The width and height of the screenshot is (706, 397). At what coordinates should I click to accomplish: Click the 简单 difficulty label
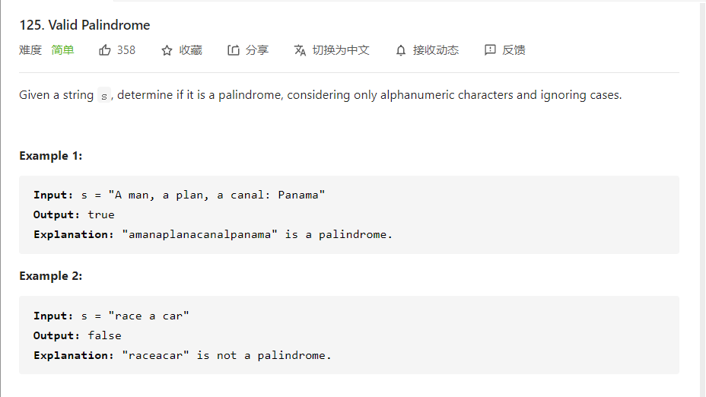click(x=62, y=50)
